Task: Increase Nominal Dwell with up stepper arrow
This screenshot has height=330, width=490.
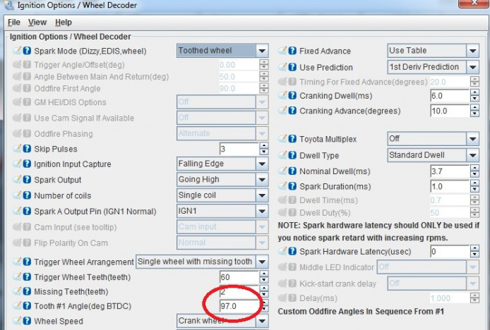Action: point(474,168)
